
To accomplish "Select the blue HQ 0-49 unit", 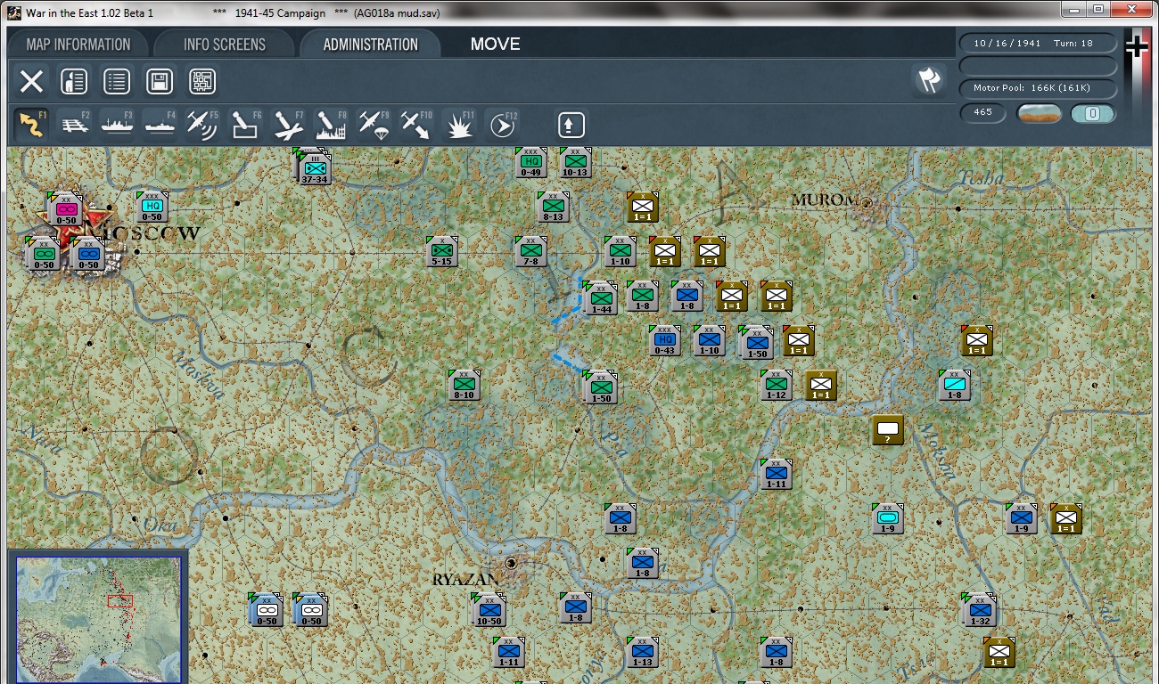I will [x=531, y=162].
